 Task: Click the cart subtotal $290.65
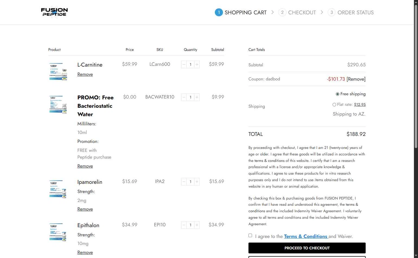tap(356, 65)
